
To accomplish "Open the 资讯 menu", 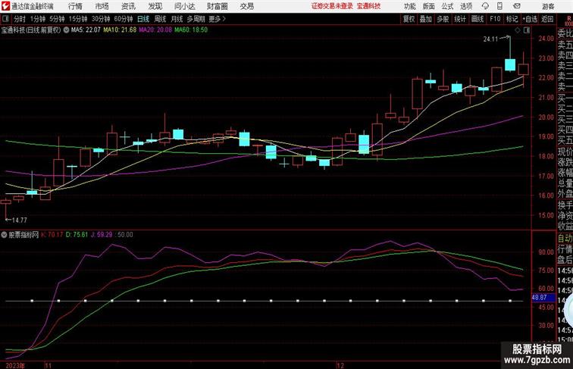I will (128, 6).
